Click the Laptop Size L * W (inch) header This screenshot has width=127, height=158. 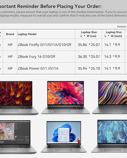[x=113, y=34]
